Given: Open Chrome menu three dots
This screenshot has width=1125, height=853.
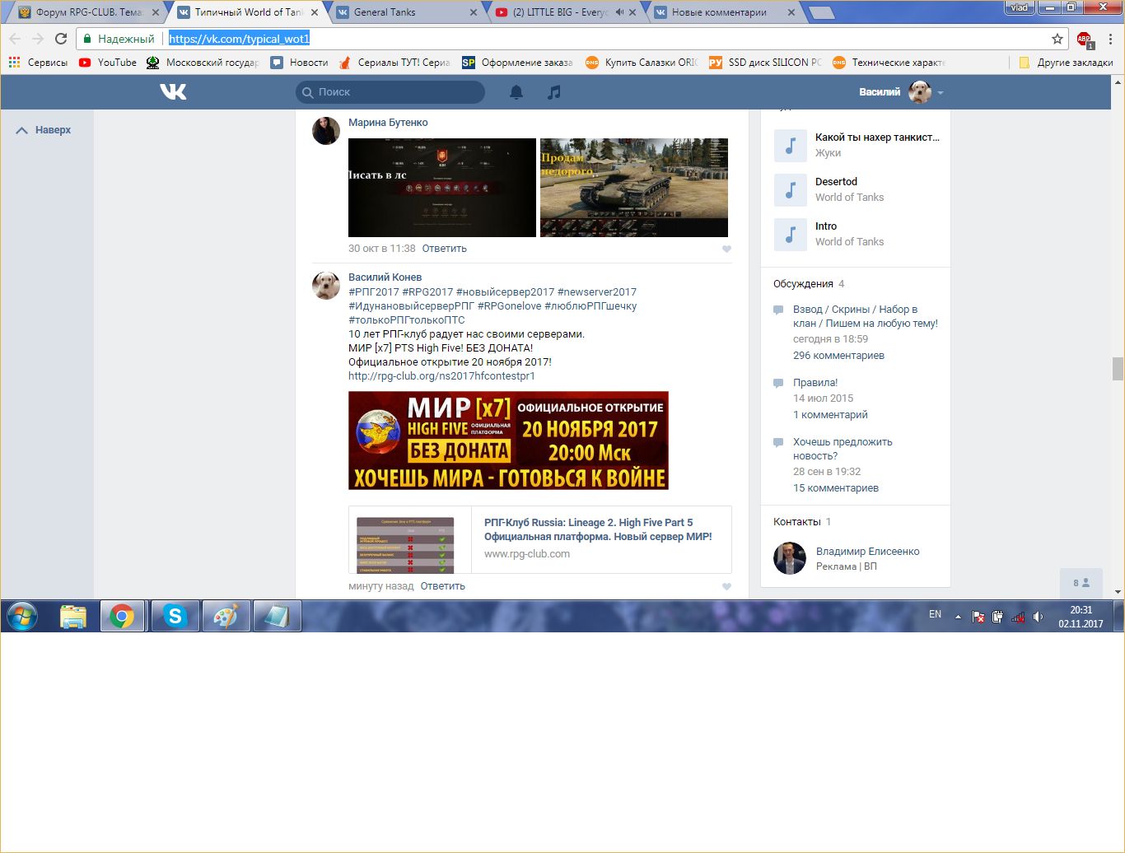Looking at the screenshot, I should tap(1110, 39).
